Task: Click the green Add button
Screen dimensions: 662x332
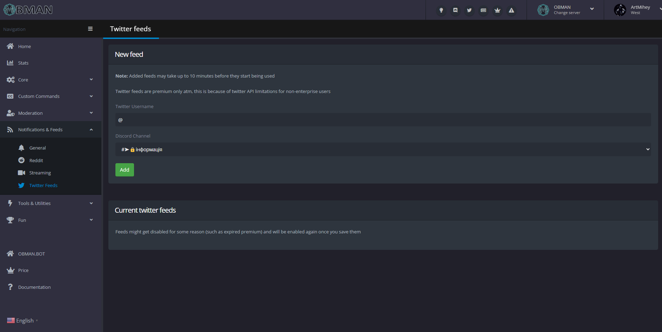Action: 125,170
